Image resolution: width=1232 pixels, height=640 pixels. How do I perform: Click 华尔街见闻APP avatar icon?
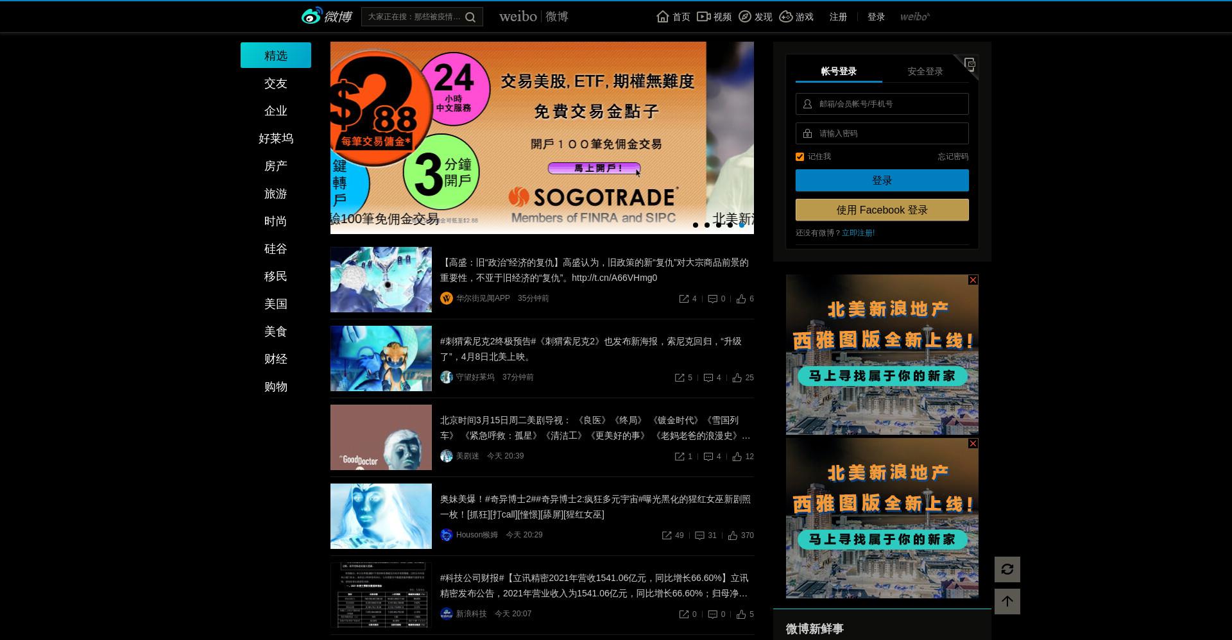447,298
